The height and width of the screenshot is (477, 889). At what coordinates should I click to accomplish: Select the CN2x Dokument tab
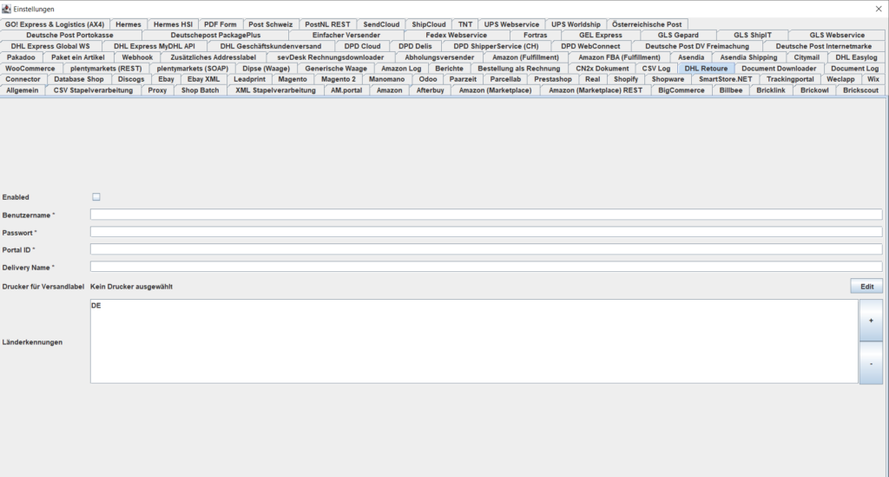[603, 69]
